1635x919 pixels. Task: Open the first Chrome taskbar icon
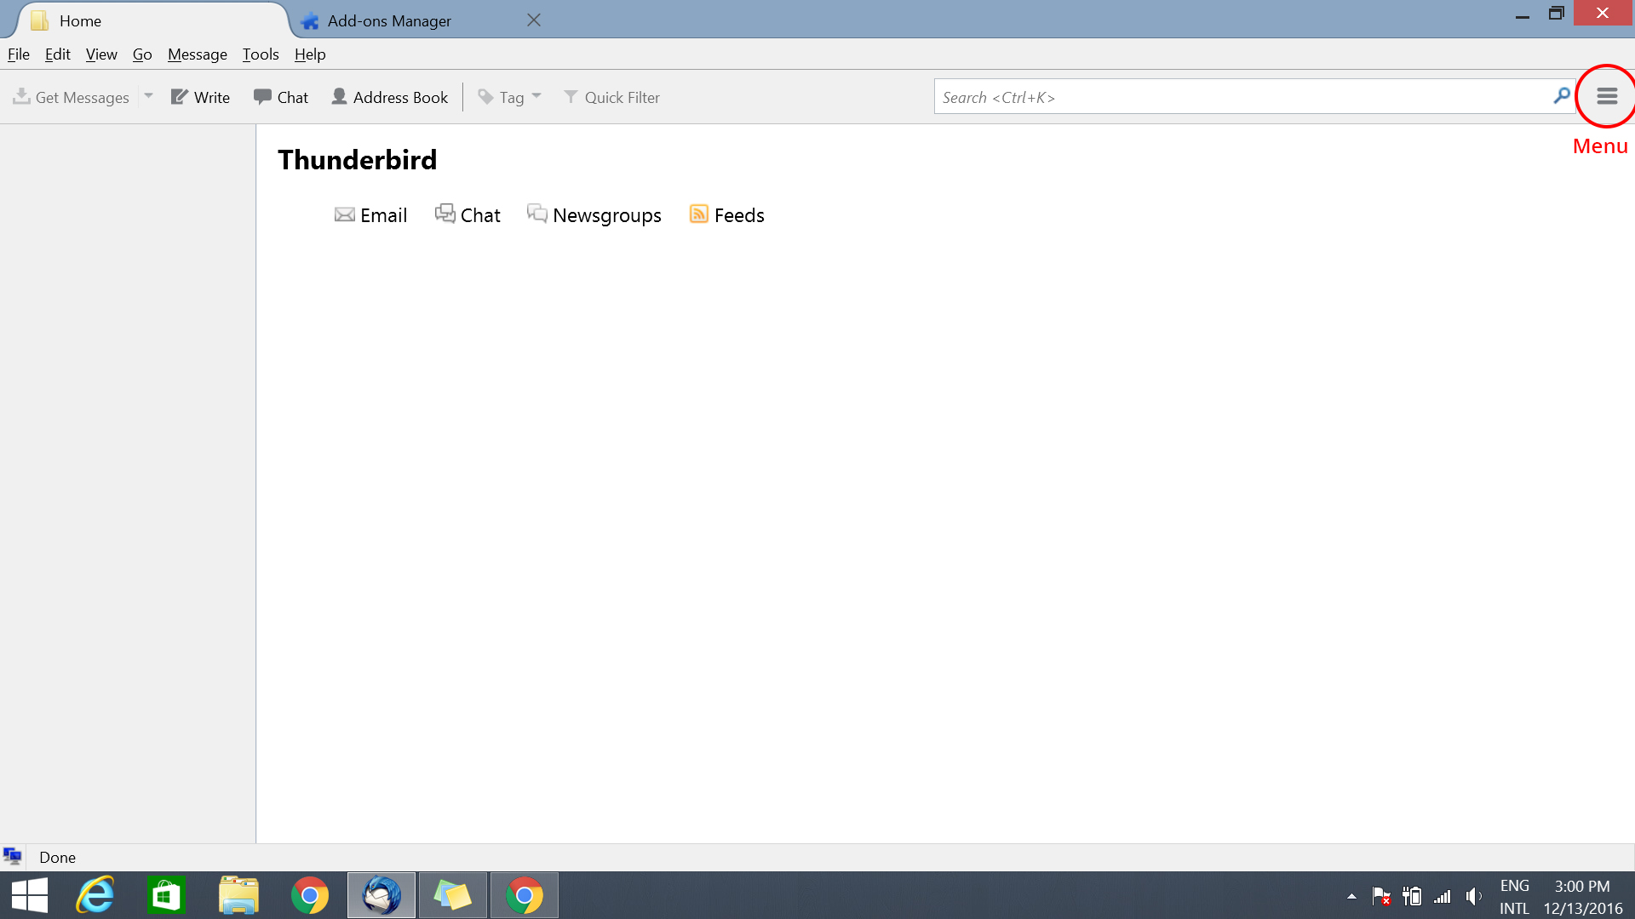click(310, 895)
